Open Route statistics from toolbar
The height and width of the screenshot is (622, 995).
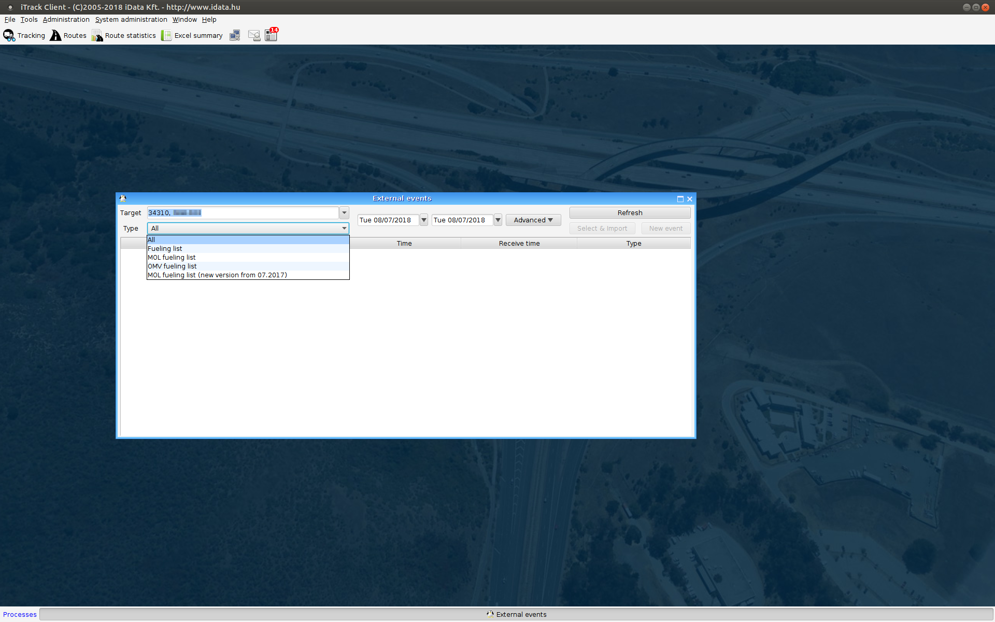pos(97,35)
